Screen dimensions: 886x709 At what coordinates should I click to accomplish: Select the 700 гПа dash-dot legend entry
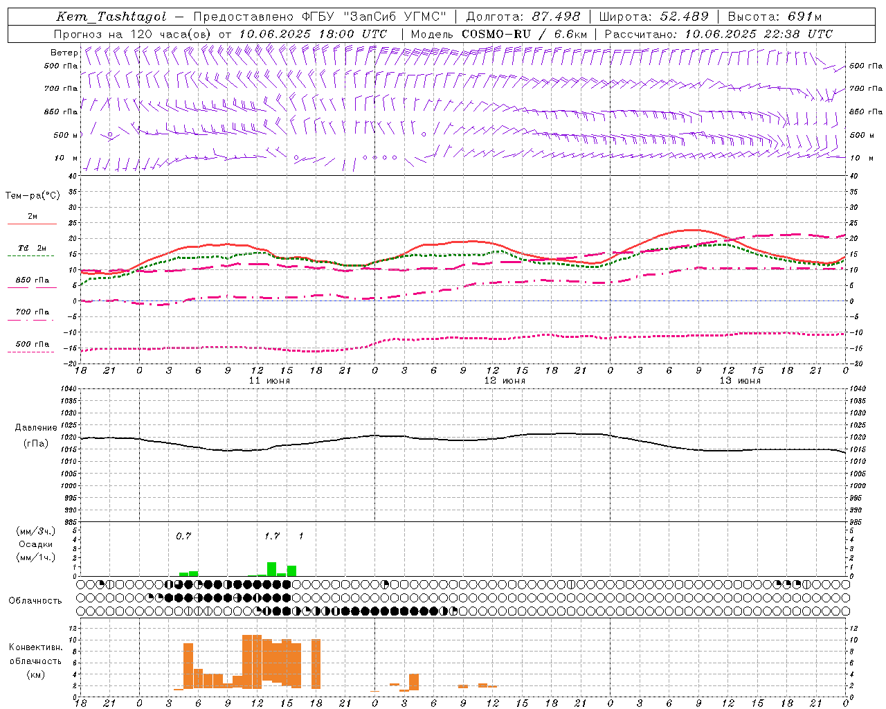pyautogui.click(x=33, y=312)
